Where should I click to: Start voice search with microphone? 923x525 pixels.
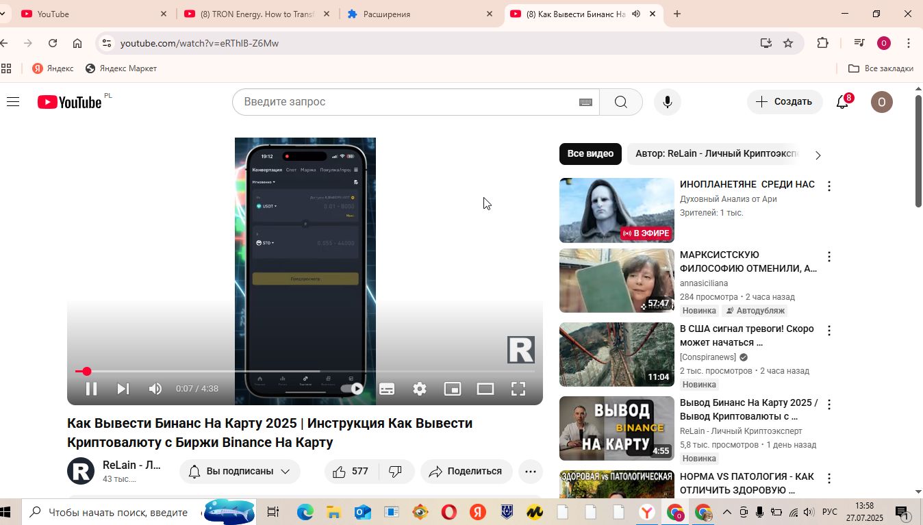(x=668, y=102)
